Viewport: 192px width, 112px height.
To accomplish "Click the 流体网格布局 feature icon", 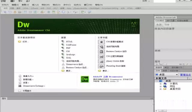I will [101, 47].
